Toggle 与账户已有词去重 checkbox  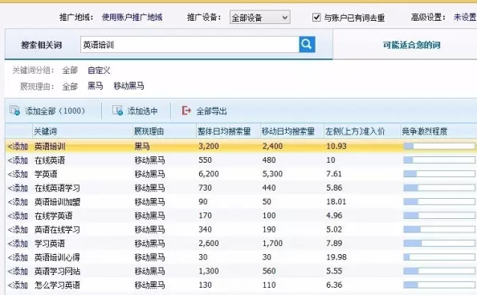pos(316,18)
